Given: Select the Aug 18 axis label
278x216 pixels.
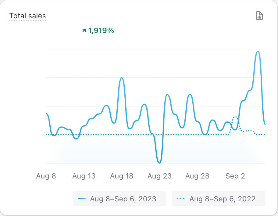Looking at the screenshot, I should (122, 176).
